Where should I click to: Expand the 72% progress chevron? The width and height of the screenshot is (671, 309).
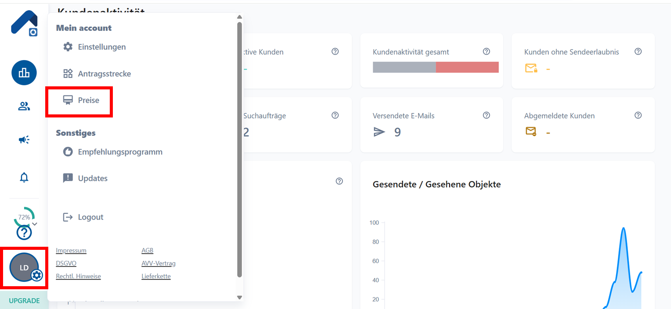coord(35,224)
